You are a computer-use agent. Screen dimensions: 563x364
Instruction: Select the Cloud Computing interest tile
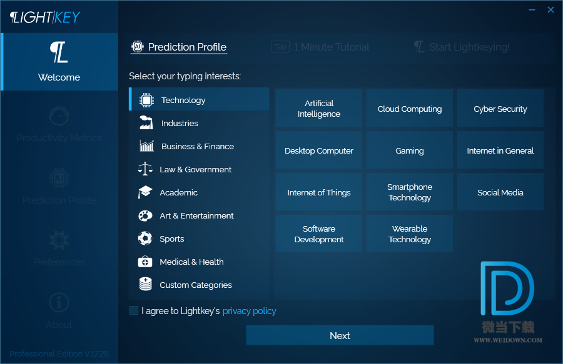click(409, 108)
